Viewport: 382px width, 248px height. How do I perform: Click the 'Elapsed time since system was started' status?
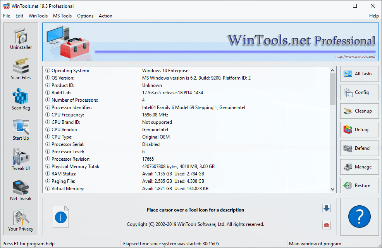click(171, 244)
